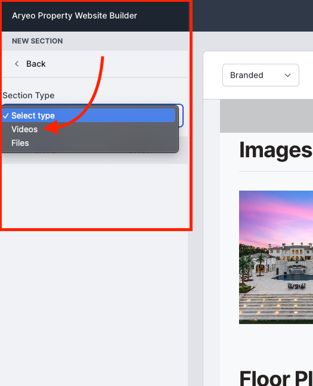Choose Files from the Section Type list
This screenshot has height=386, width=313.
(x=20, y=143)
